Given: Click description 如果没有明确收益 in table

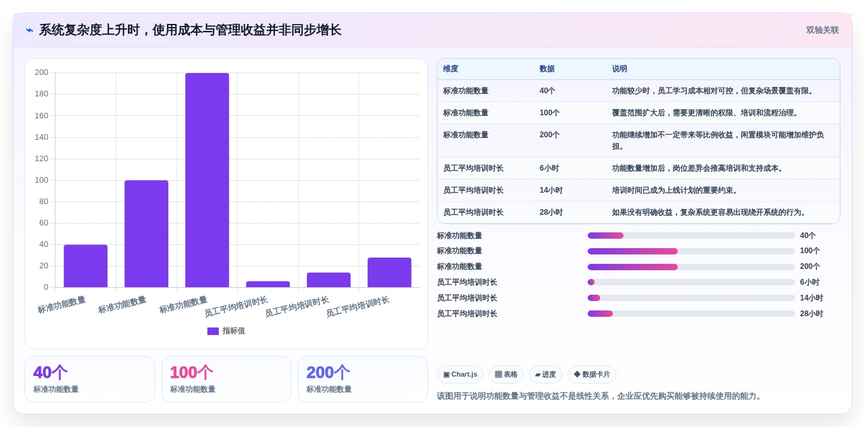Looking at the screenshot, I should click(710, 212).
